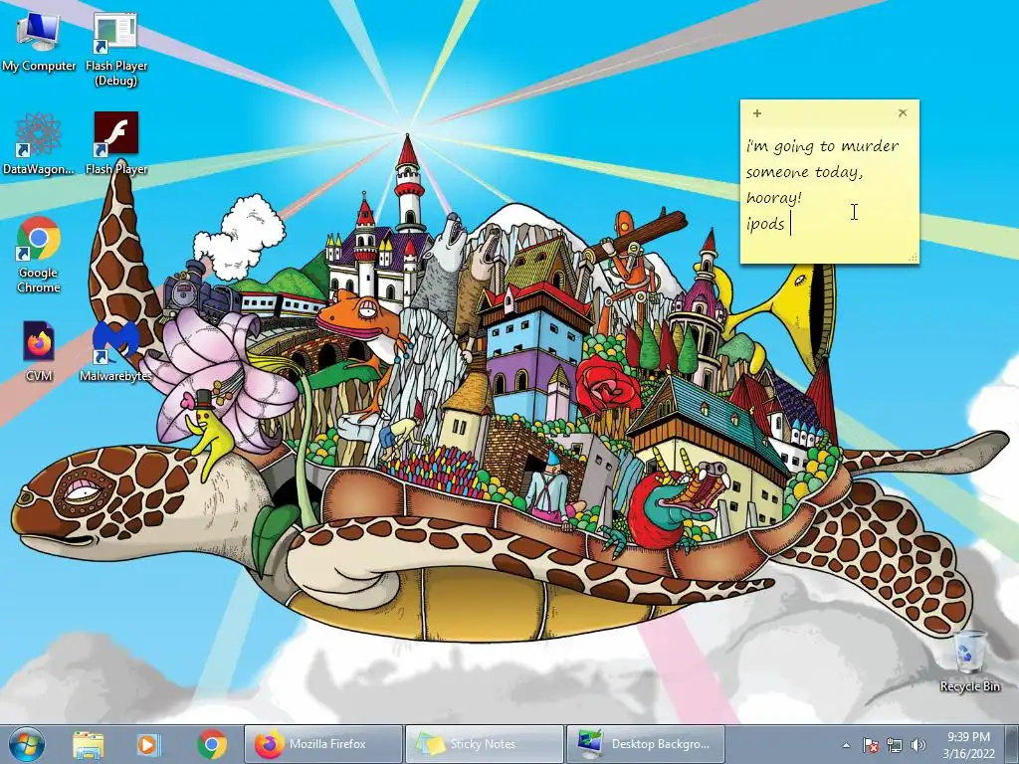Select the Flash Player desktop shortcut
Viewport: 1019px width, 764px height.
(115, 143)
